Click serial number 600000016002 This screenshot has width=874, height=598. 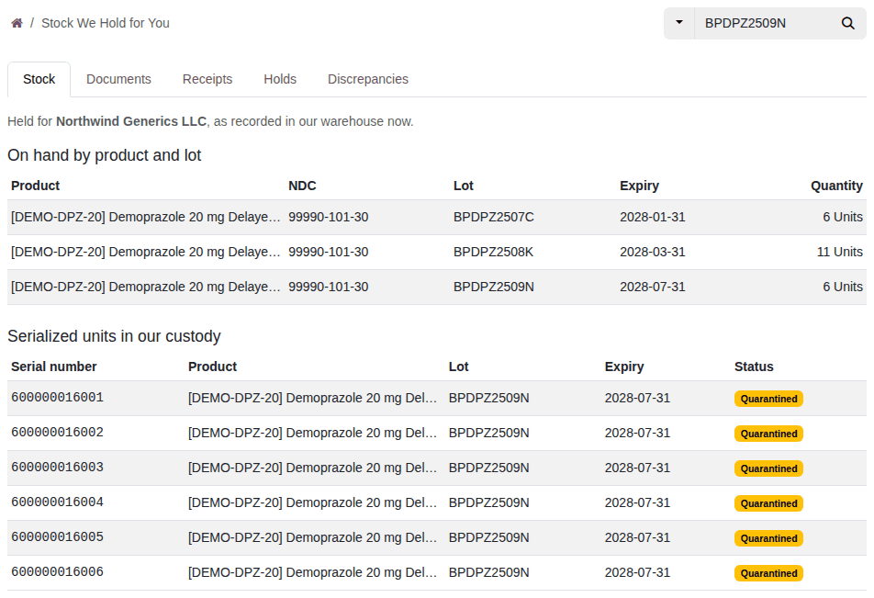[x=58, y=433]
